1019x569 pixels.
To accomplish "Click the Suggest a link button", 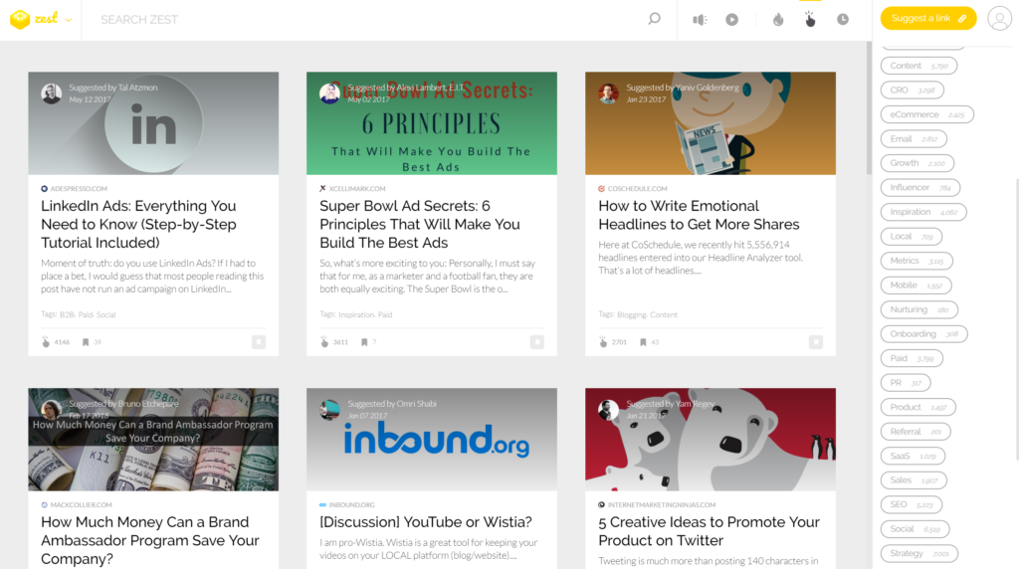I will point(928,18).
